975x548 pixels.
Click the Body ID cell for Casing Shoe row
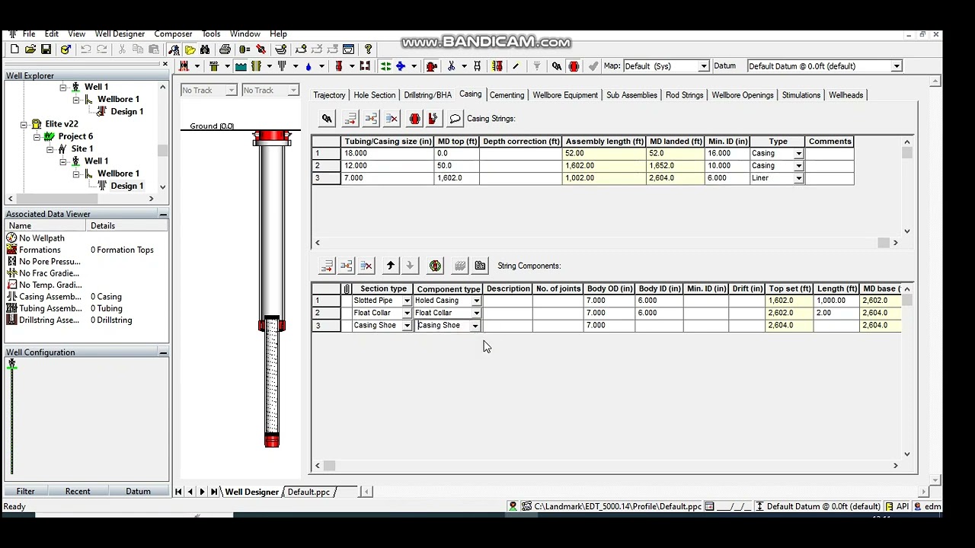[659, 326]
